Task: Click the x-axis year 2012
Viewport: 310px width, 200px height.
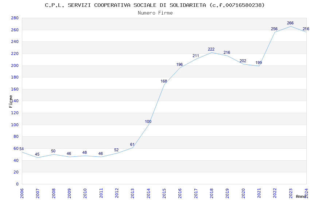Action: [x=117, y=193]
